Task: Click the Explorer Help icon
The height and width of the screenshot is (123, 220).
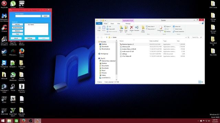Action: 202,24
